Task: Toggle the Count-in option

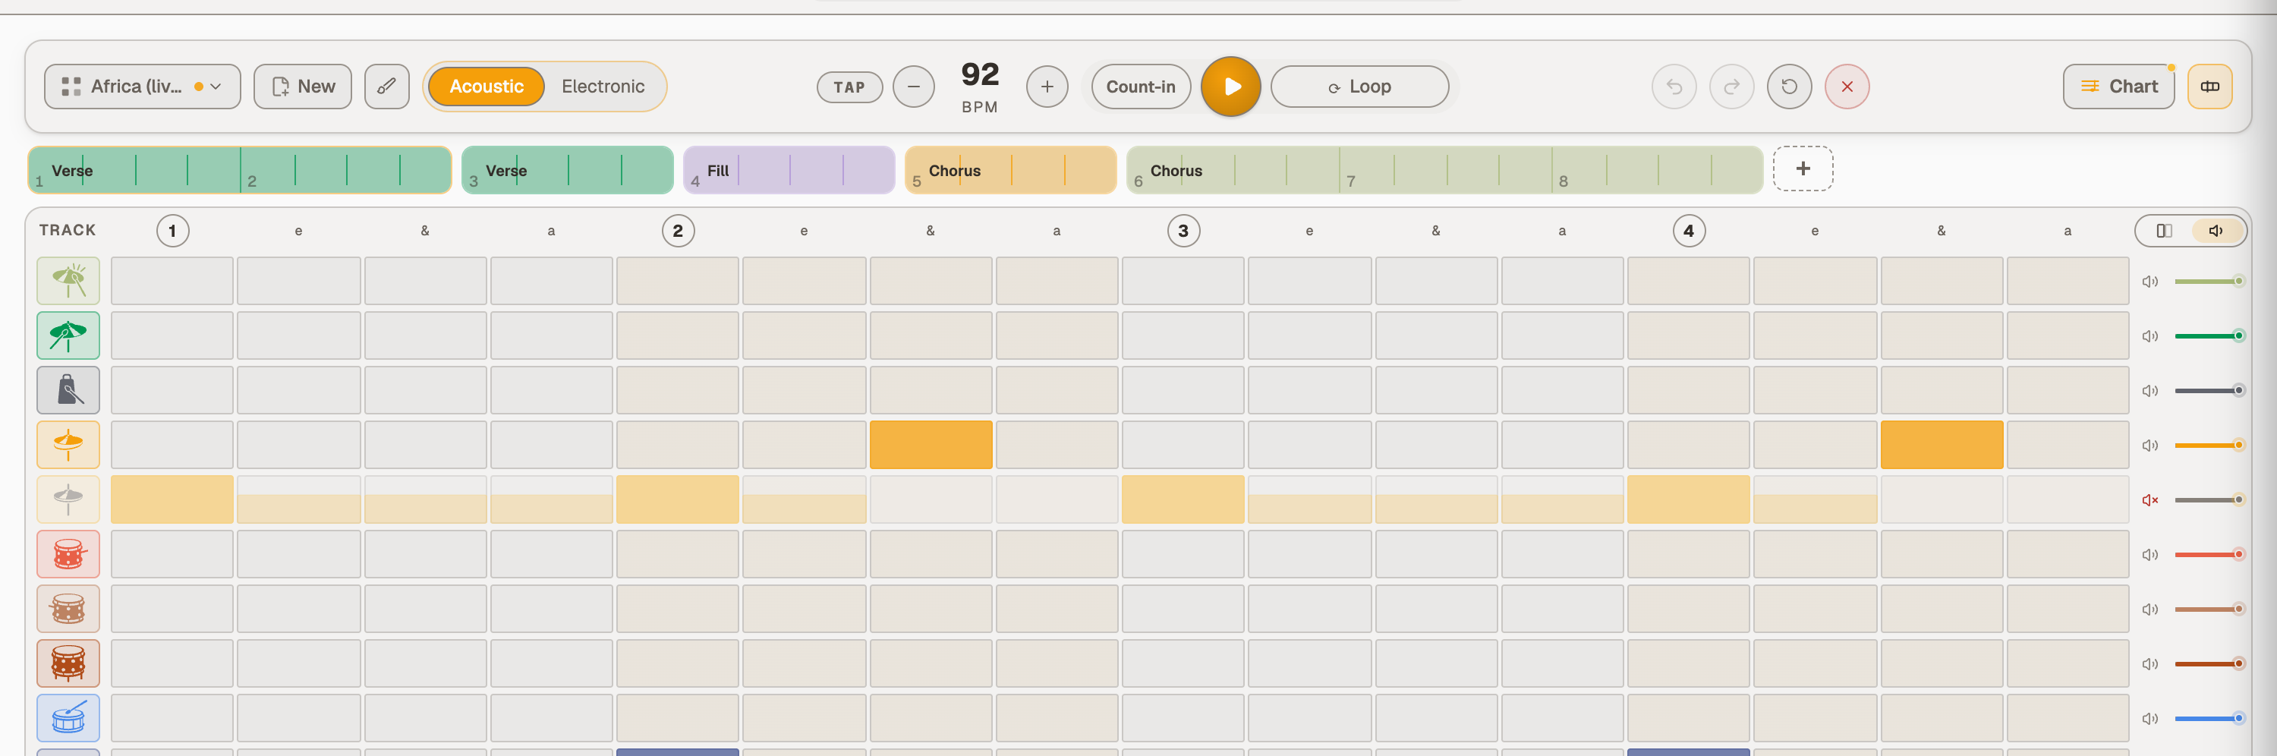Action: (x=1140, y=87)
